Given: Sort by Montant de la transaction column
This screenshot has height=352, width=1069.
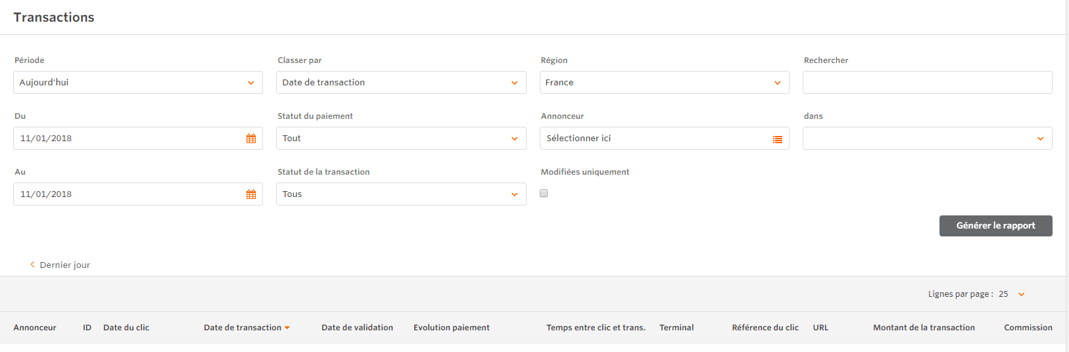Looking at the screenshot, I should tap(924, 328).
